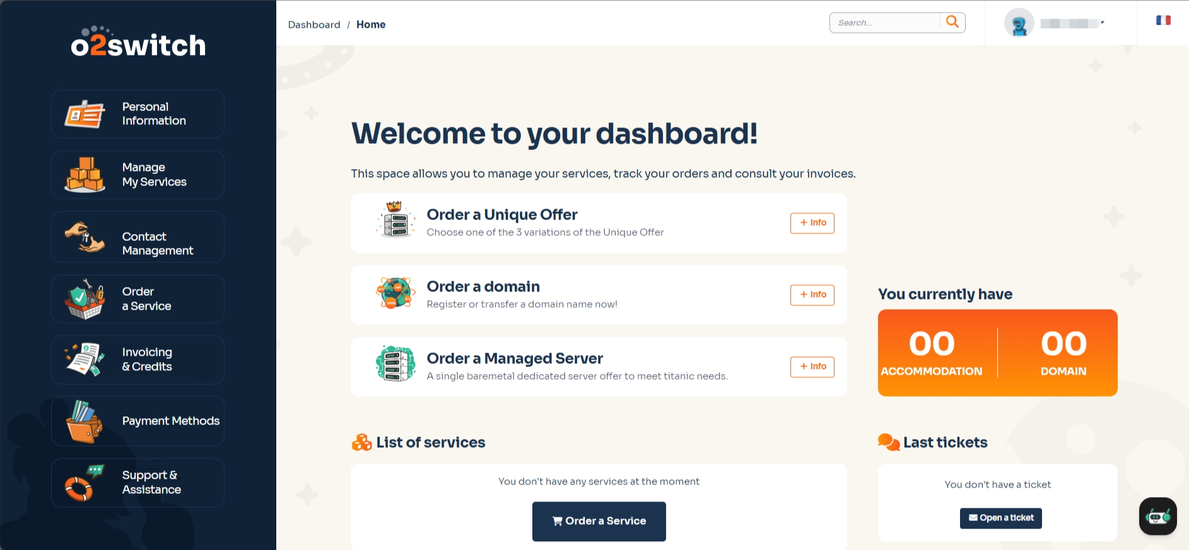Open Support & Assistance menu item
The width and height of the screenshot is (1189, 550).
(138, 483)
